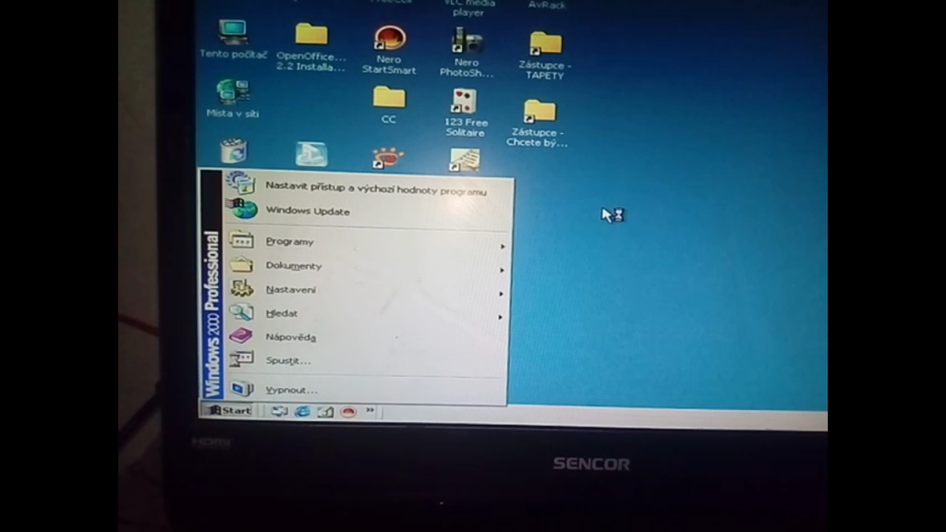Screen dimensions: 946x532
Task: Open Windows Update from Start menu
Action: click(368, 212)
